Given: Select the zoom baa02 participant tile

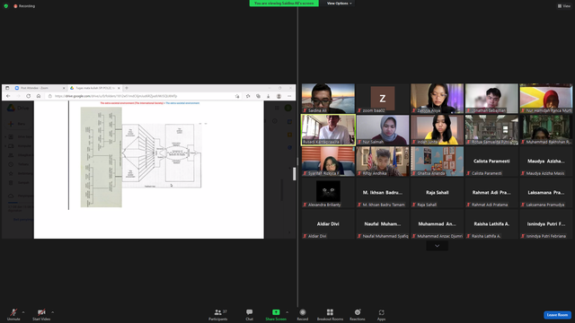Looking at the screenshot, I should click(383, 98).
